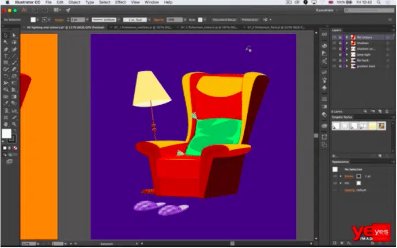
Task: Select the Line Segment tool
Action: point(14,56)
